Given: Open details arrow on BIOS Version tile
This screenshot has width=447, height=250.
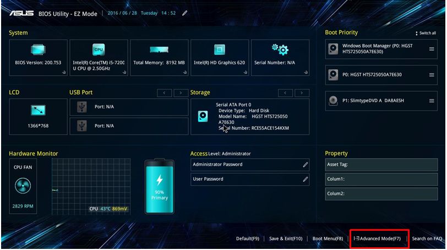Looking at the screenshot, I should point(64,72).
